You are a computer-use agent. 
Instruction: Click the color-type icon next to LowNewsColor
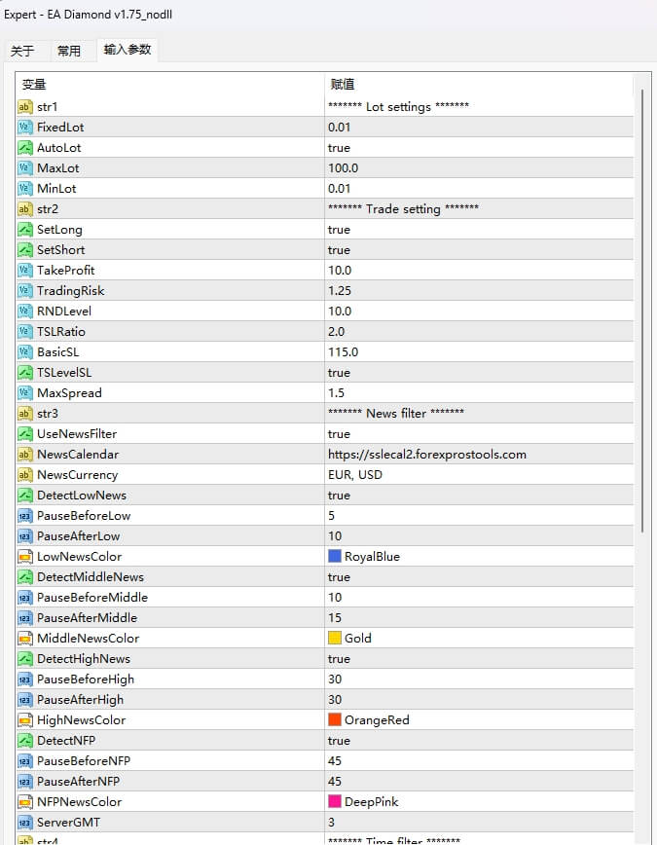pyautogui.click(x=25, y=556)
